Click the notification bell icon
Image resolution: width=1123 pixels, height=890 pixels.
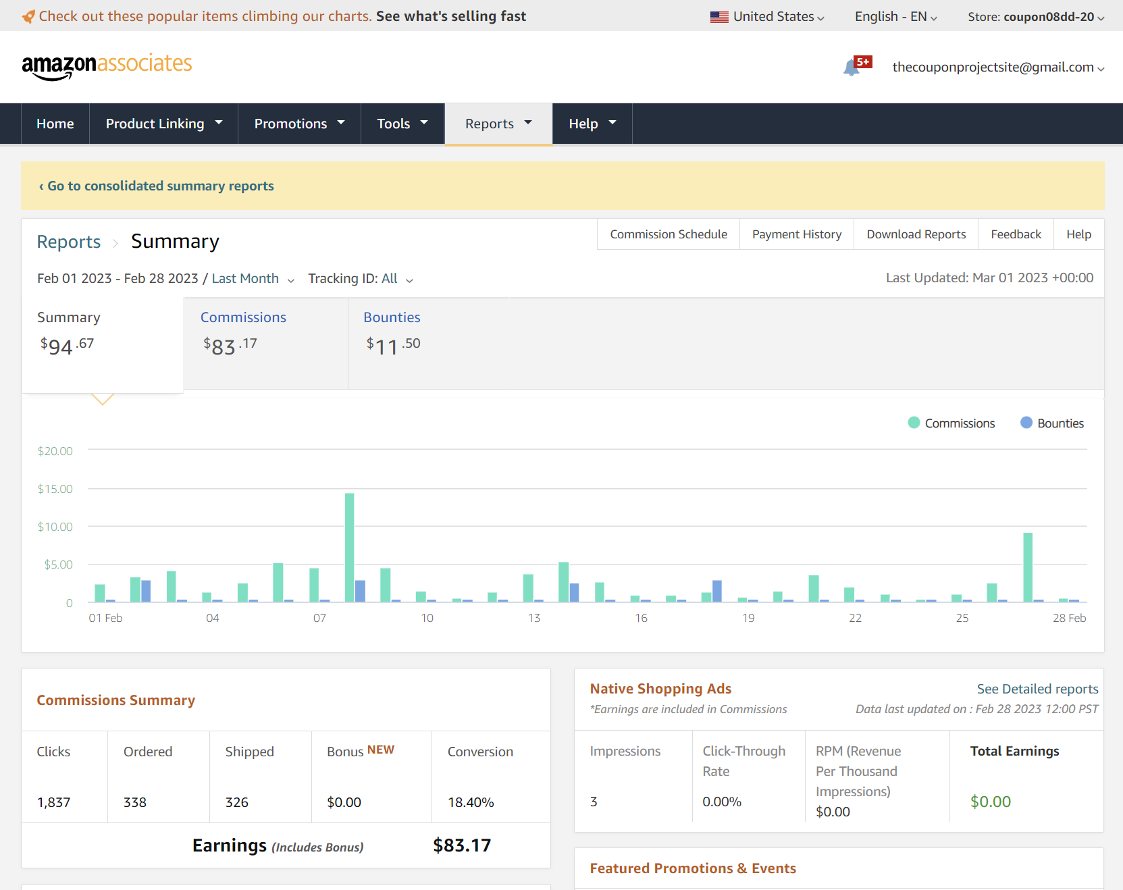(851, 68)
